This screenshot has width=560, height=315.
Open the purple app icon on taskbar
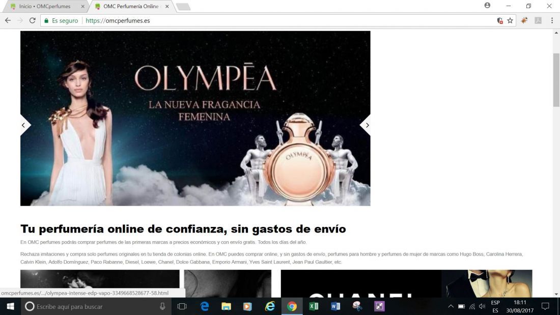pyautogui.click(x=379, y=306)
